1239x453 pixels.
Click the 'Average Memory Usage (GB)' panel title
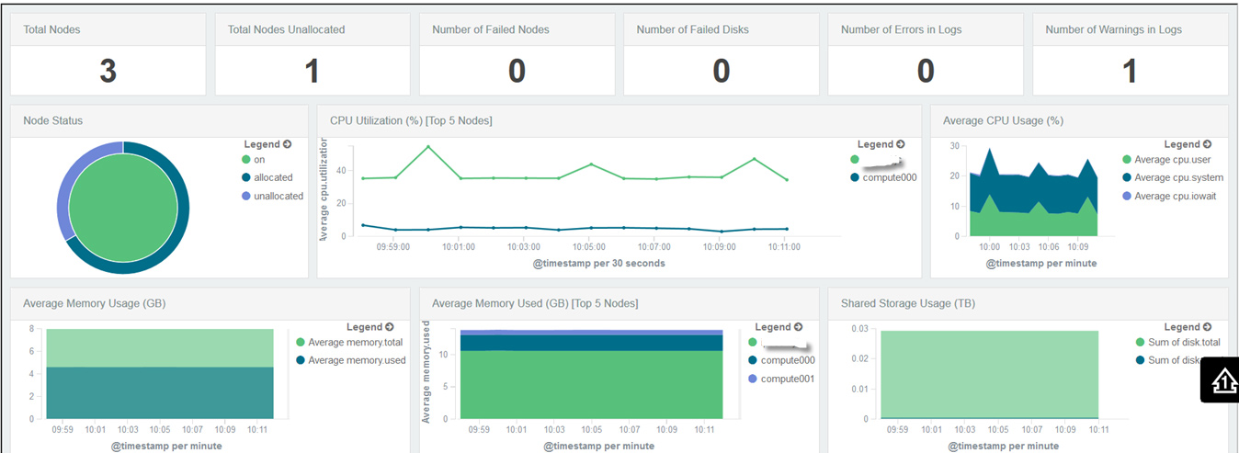pyautogui.click(x=95, y=303)
